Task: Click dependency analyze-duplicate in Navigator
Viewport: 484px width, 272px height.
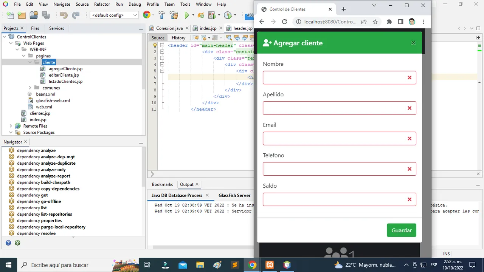Action: tap(46, 163)
